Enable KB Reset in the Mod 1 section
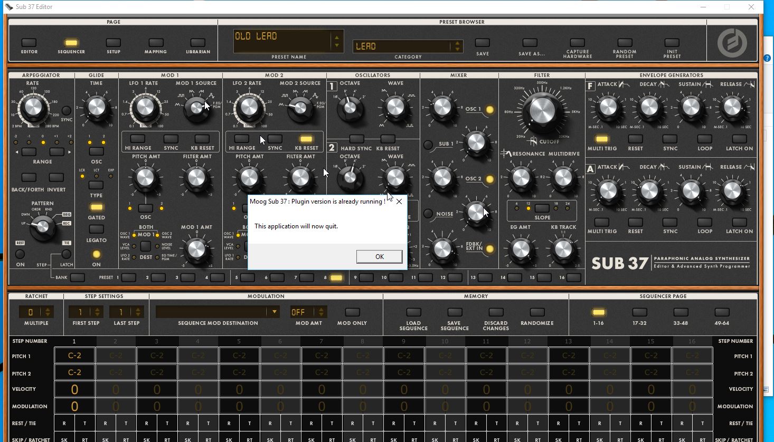774x442 pixels. [x=203, y=139]
